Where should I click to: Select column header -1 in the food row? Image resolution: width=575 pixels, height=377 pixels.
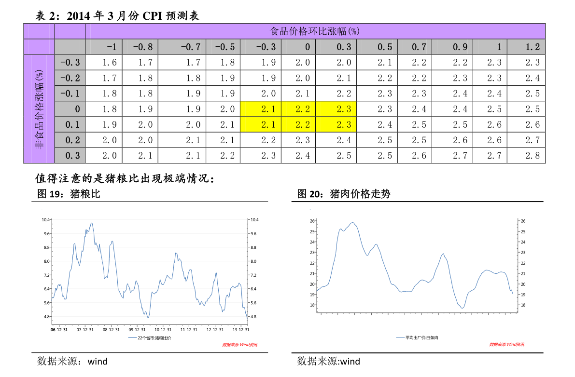tap(104, 47)
